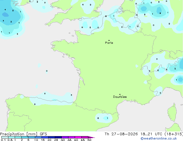
Task: Click the '(18+315)' forecast offset text
Action: (x=174, y=134)
